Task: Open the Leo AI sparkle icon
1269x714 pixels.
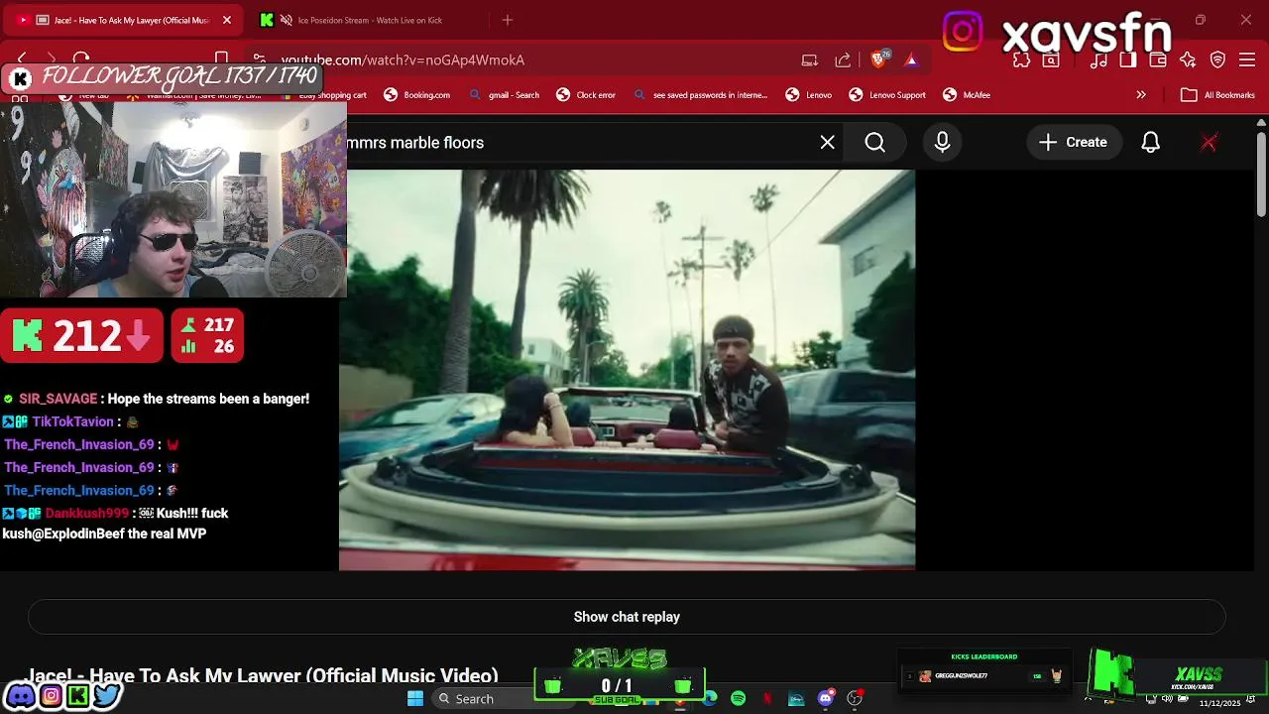Action: 1188,59
